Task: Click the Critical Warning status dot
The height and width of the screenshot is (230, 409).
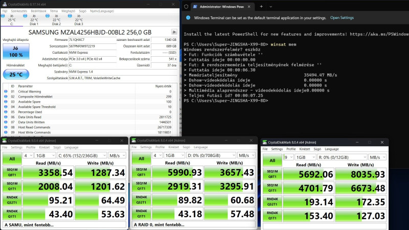Action: [x=6, y=91]
